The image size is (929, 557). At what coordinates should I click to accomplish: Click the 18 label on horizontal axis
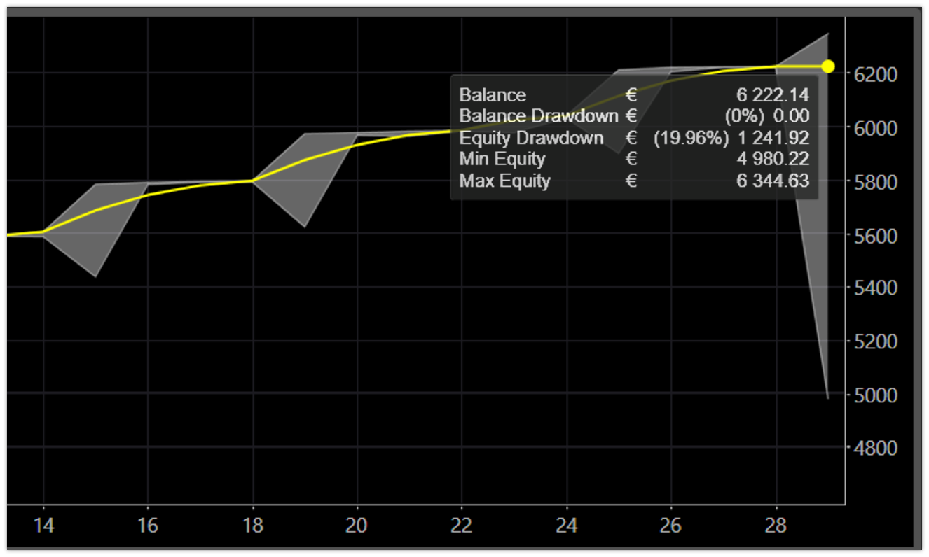252,526
